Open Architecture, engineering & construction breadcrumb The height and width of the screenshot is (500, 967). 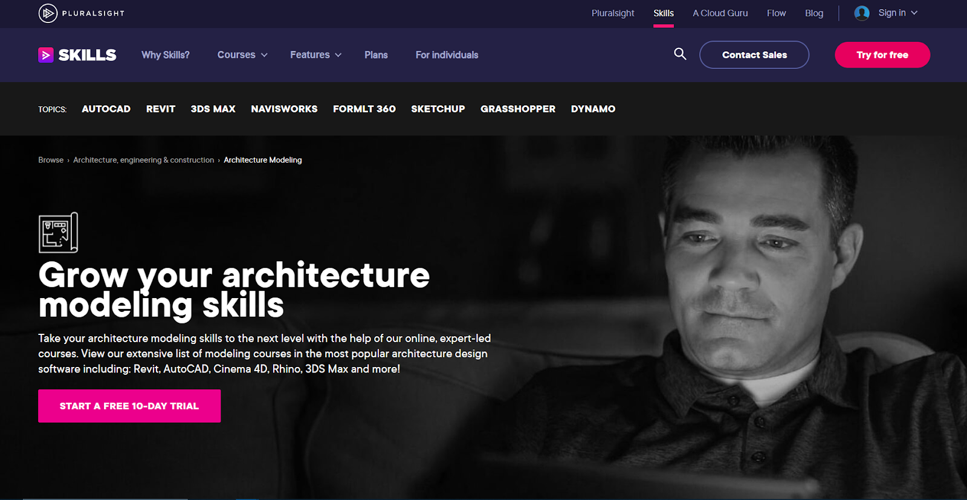[144, 160]
